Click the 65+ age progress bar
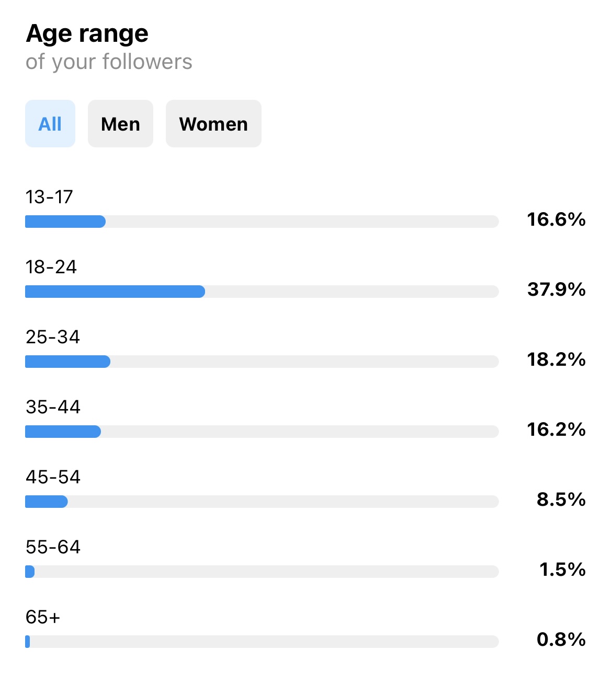 point(262,642)
